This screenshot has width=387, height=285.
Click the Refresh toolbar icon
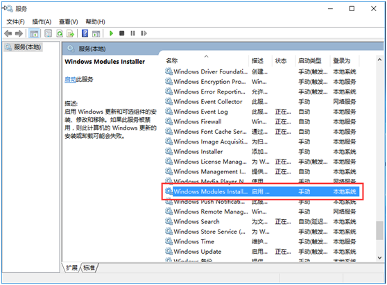(x=60, y=33)
